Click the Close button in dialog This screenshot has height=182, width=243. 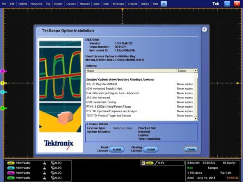click(191, 149)
